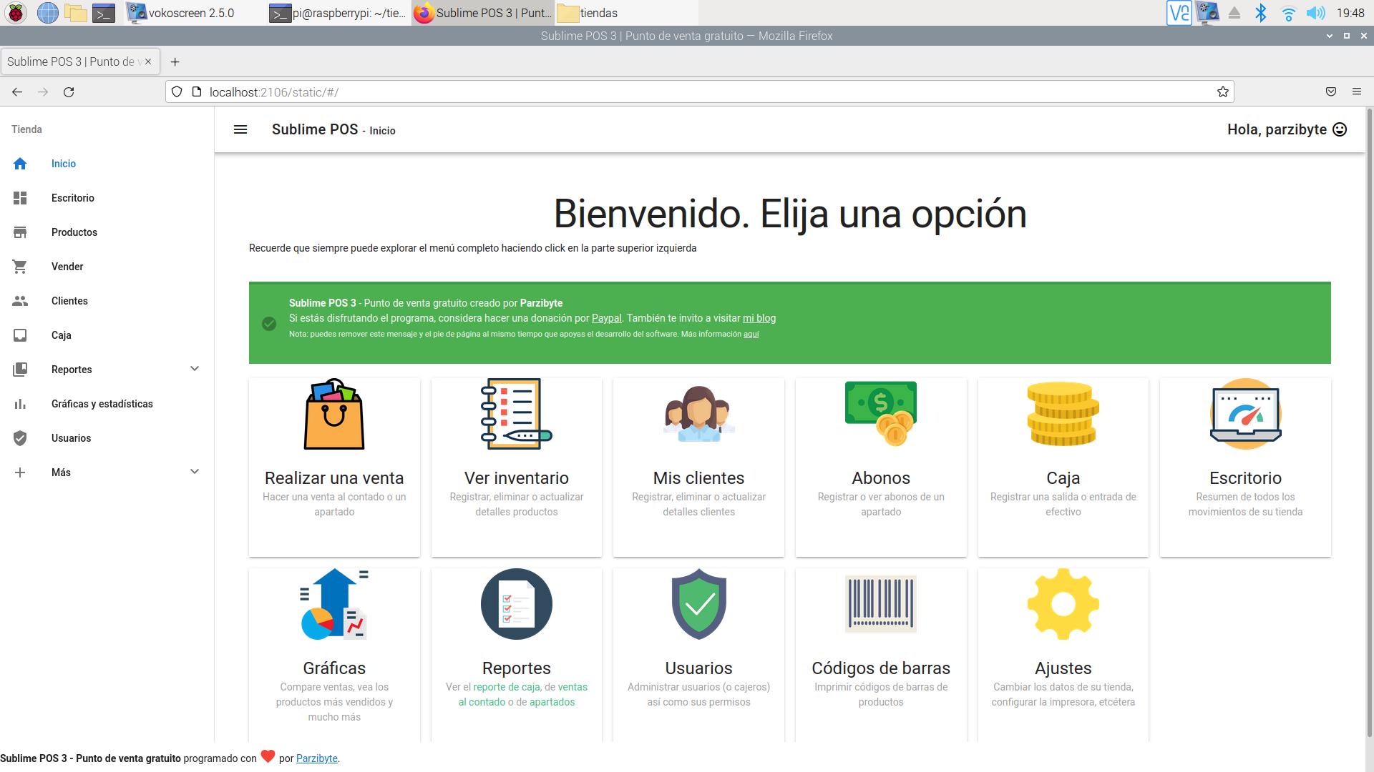The height and width of the screenshot is (772, 1374).
Task: Select Vender in the side menu
Action: (x=67, y=267)
